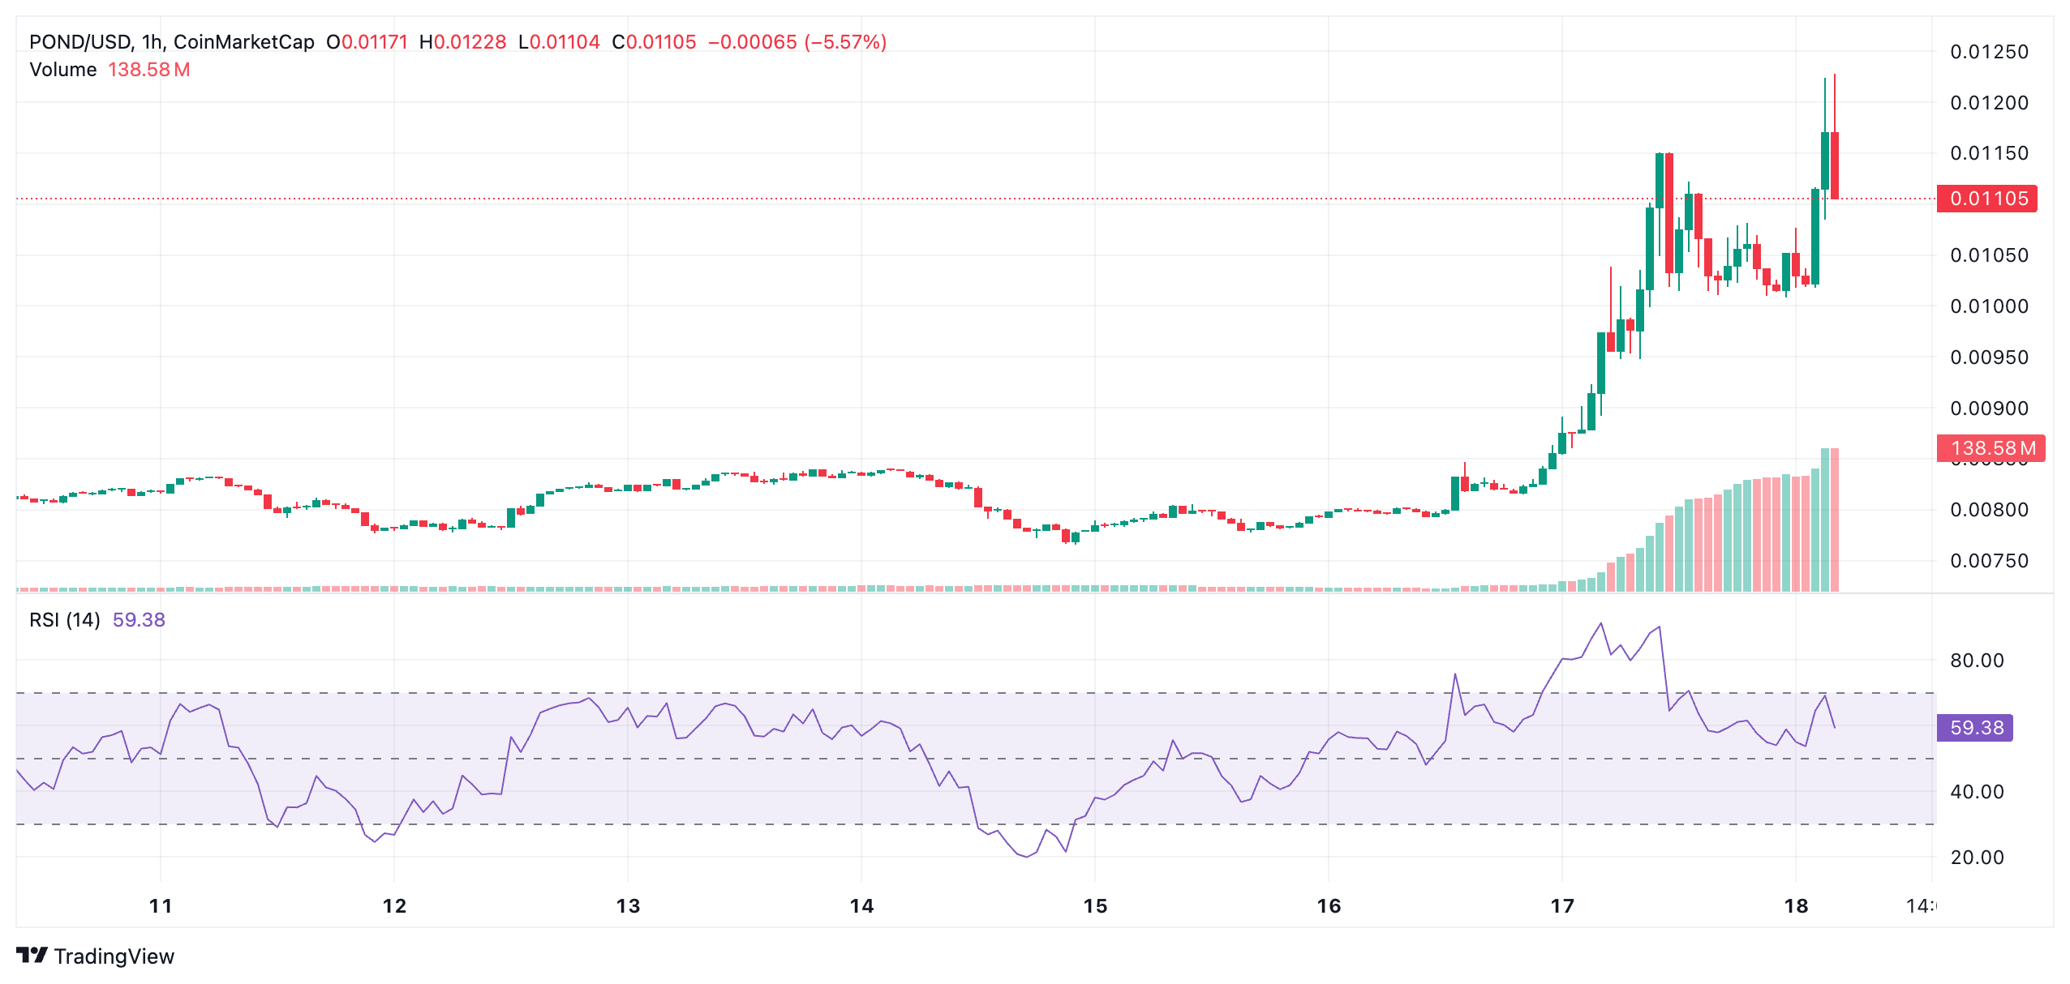Click the Volume indicator label
Viewport: 2070px width, 984px height.
(x=63, y=70)
